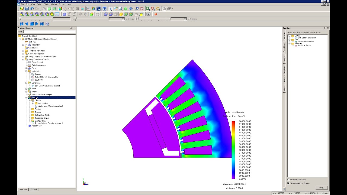
Task: Expand the Template Parameter node
Action: click(x=23, y=51)
